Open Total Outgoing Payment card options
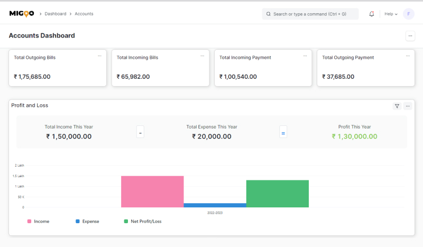Image resolution: width=423 pixels, height=247 pixels. [x=407, y=56]
